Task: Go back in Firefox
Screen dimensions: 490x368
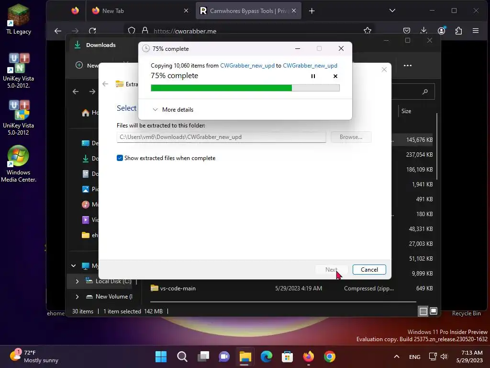Action: [58, 31]
